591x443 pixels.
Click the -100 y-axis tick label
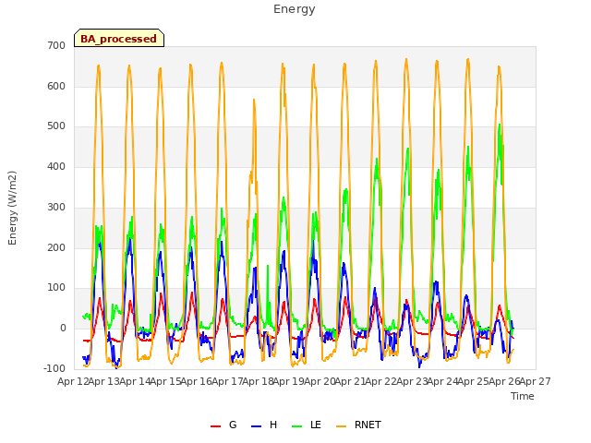pos(54,368)
